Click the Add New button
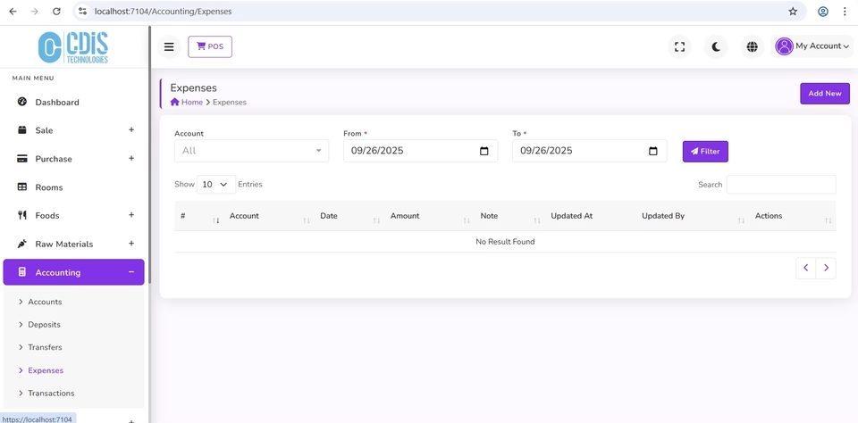 point(824,94)
